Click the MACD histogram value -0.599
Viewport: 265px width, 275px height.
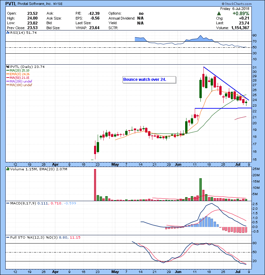(x=70, y=203)
